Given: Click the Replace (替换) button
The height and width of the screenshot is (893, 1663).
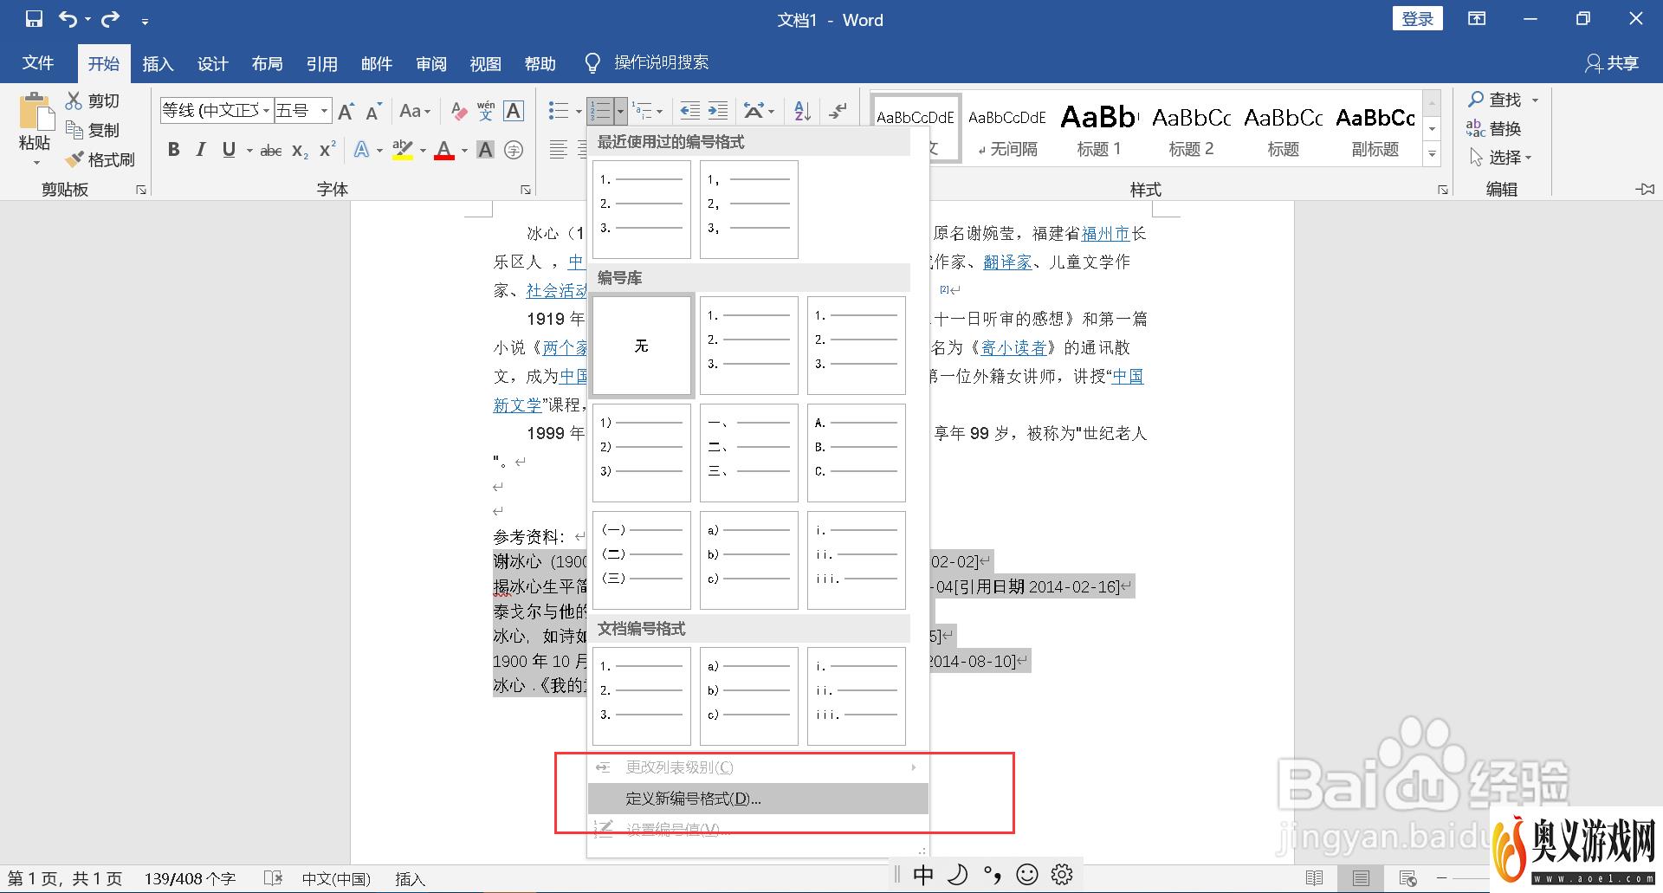Looking at the screenshot, I should (x=1494, y=128).
